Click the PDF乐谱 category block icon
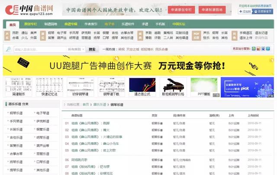 coord(196,36)
